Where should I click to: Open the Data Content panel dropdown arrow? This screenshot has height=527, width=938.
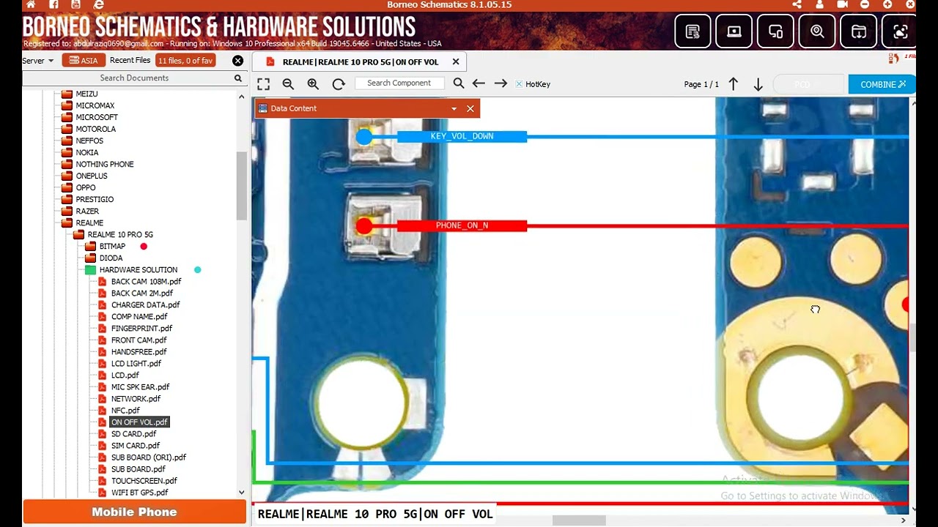point(454,108)
